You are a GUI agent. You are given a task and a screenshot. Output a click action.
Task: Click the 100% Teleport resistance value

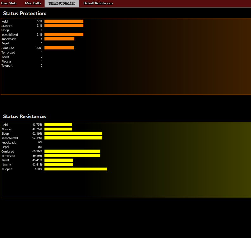[x=38, y=169]
